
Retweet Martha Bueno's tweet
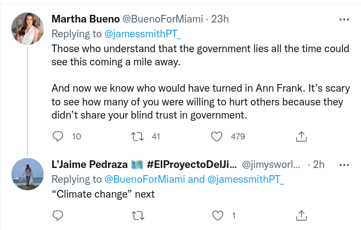click(x=139, y=136)
